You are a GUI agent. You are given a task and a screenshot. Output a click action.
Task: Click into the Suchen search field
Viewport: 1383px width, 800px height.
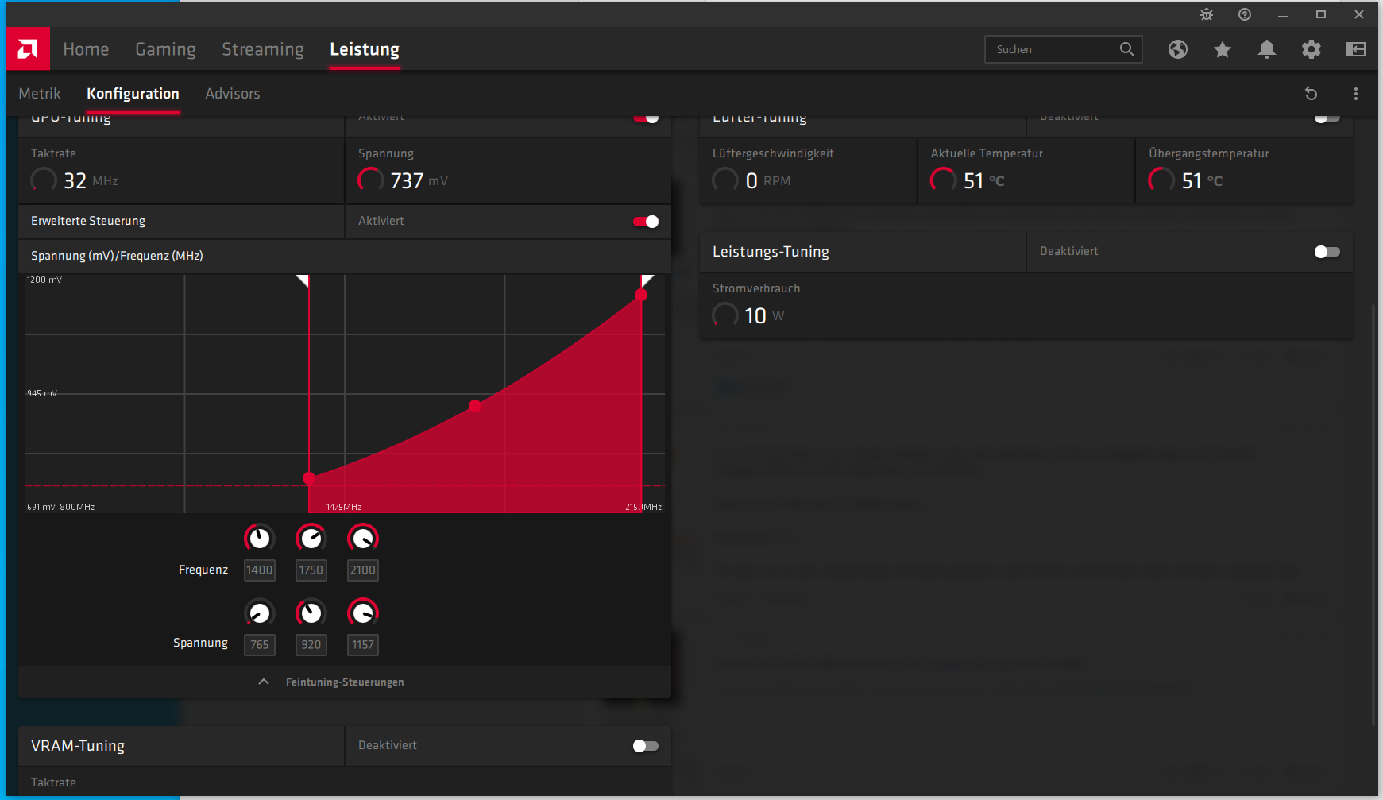pyautogui.click(x=1064, y=49)
